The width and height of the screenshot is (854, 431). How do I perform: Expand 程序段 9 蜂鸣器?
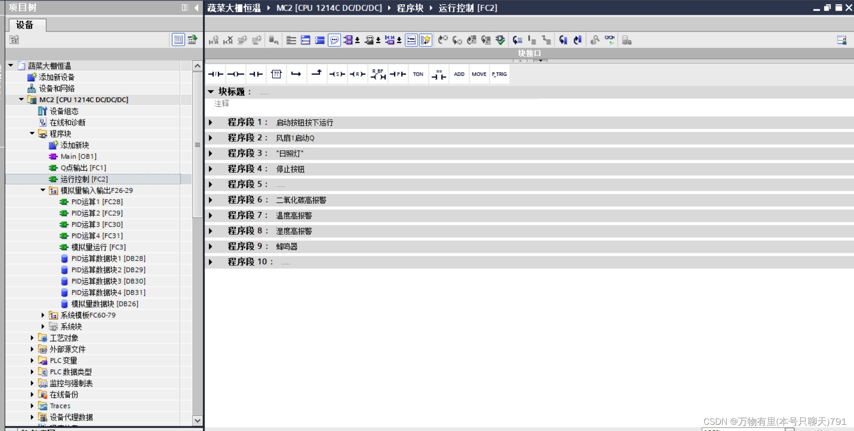(210, 246)
